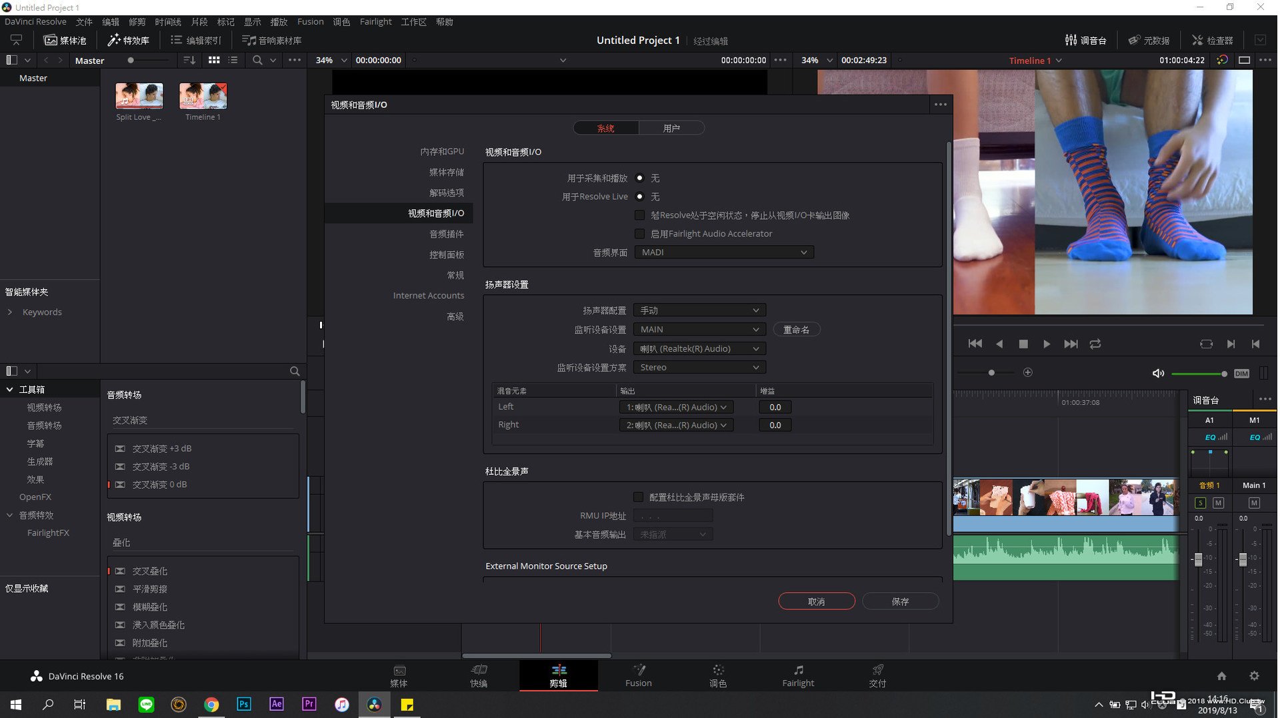Click the 保存 save button
1280x718 pixels.
tap(901, 601)
